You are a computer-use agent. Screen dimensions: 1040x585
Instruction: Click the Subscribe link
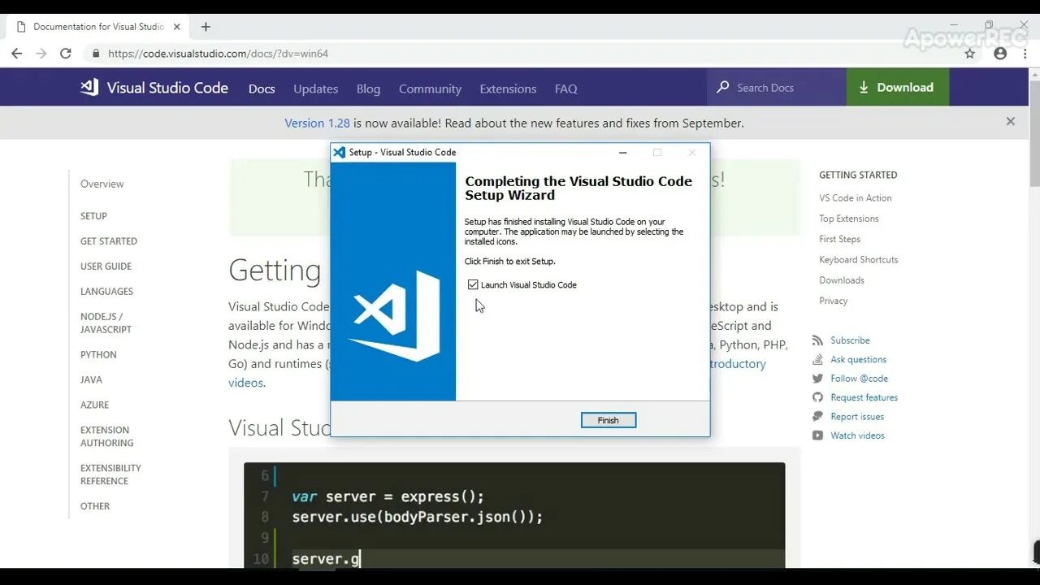click(x=850, y=340)
